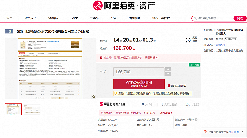Click the 165 次围观 counter
The image size is (247, 138).
coord(192,104)
